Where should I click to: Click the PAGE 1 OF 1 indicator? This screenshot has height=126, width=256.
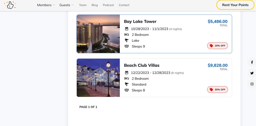[x=88, y=107]
